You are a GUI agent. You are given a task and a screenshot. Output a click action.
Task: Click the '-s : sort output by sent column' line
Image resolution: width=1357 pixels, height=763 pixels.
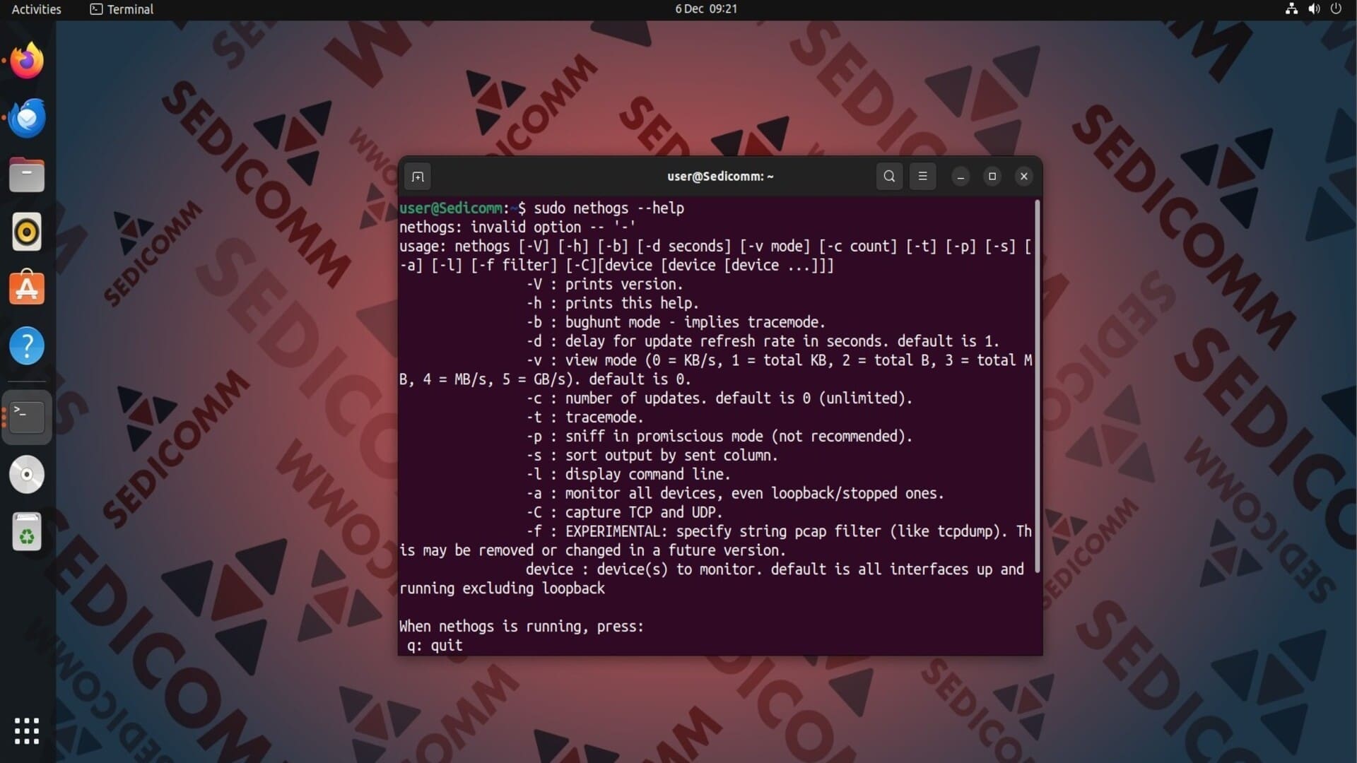[x=652, y=456]
